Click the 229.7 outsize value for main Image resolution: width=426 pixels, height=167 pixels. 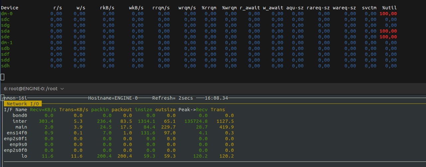tap(168, 127)
